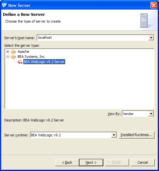Click the View By label
Screen dimensions: 159x171
point(114,114)
